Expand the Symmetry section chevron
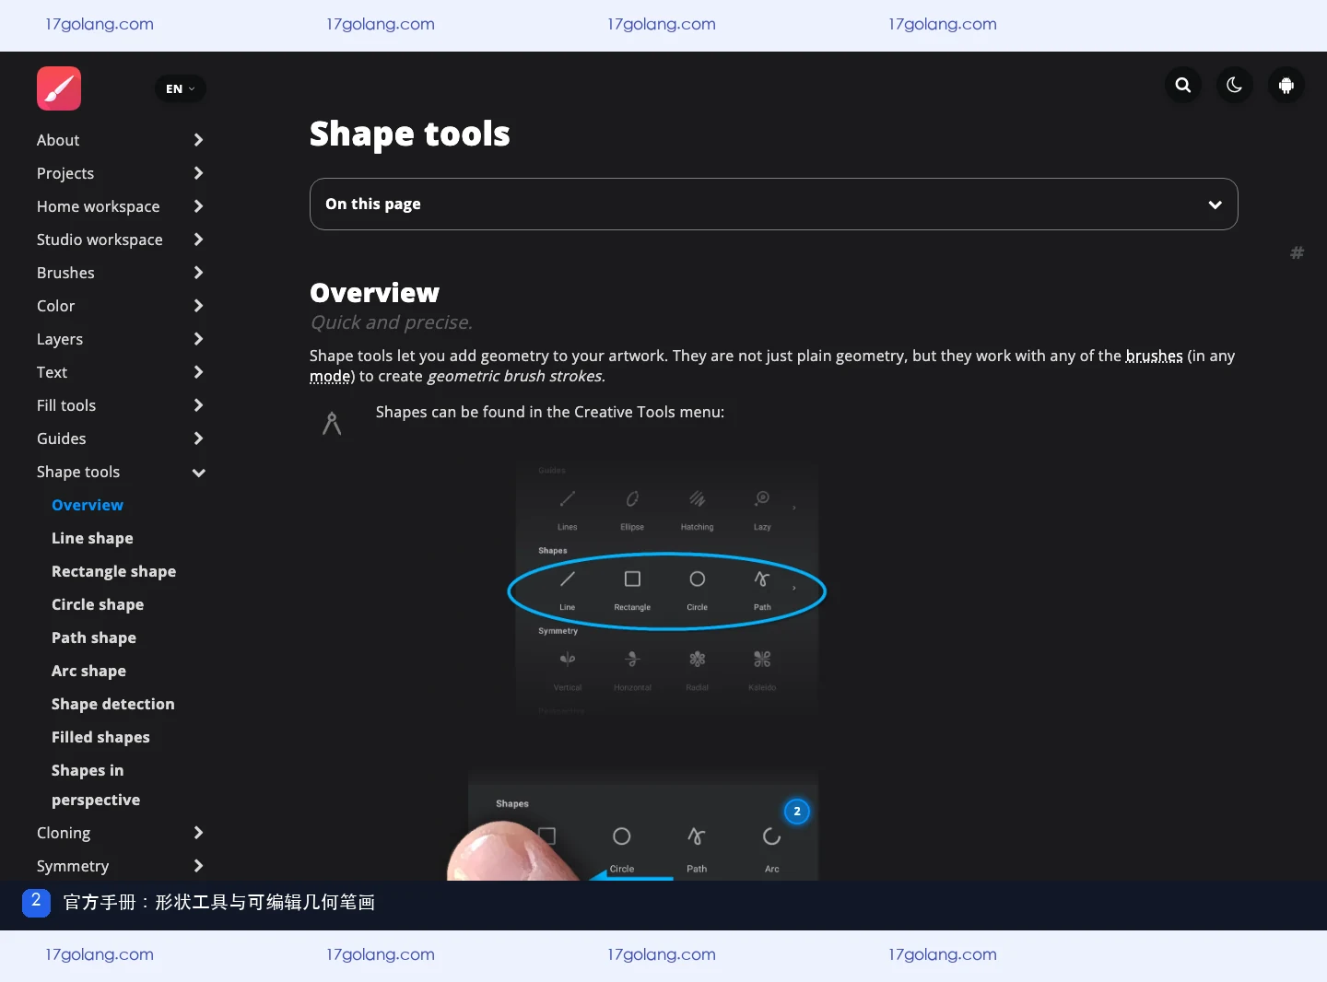This screenshot has height=982, width=1327. click(198, 866)
